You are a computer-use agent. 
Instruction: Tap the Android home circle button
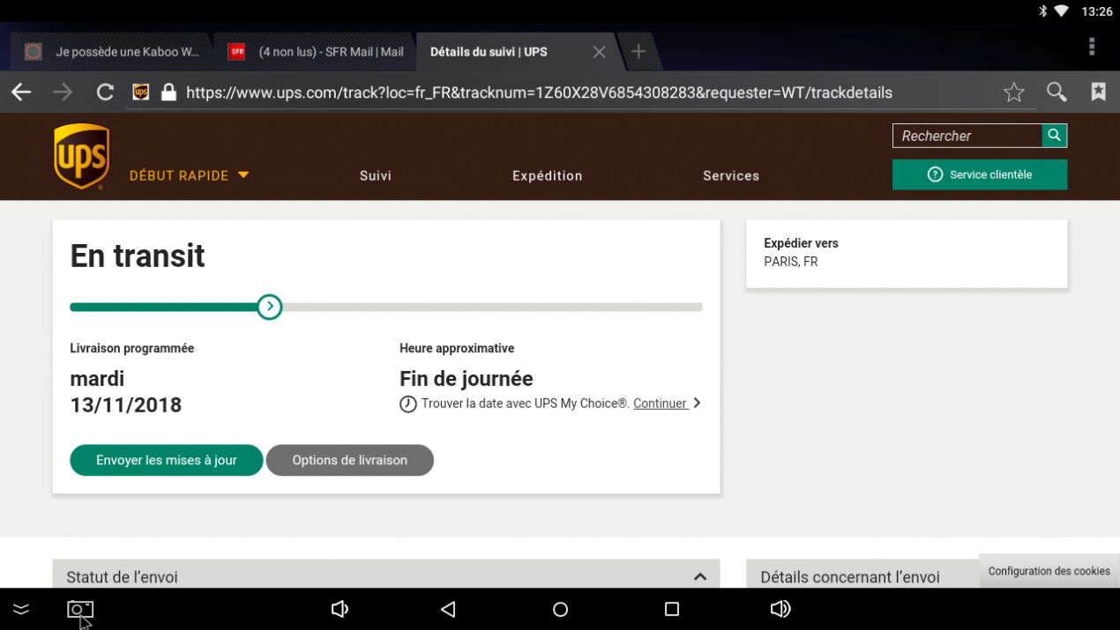pyautogui.click(x=560, y=609)
